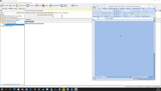Click the Excel Select All corner cell
161x91 pixels.
coord(94,20)
